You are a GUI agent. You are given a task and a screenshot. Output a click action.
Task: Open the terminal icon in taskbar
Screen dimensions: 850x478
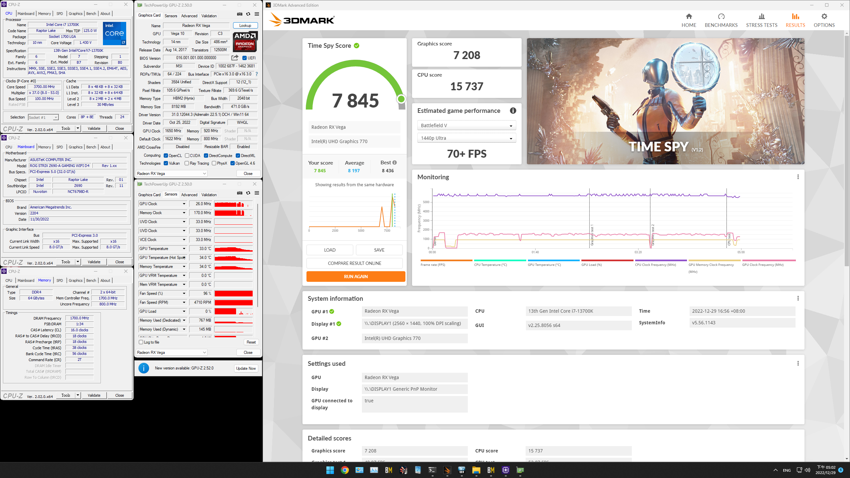tap(432, 470)
